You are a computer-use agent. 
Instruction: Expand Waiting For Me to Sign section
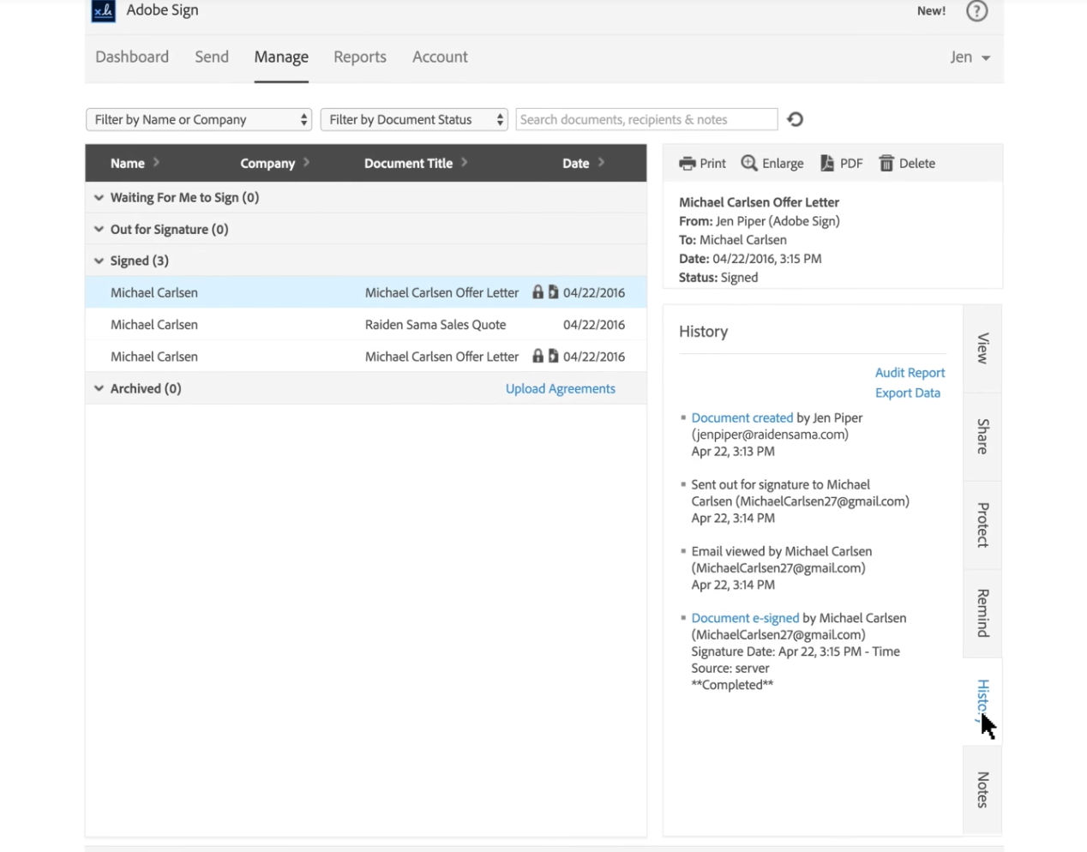tap(99, 198)
